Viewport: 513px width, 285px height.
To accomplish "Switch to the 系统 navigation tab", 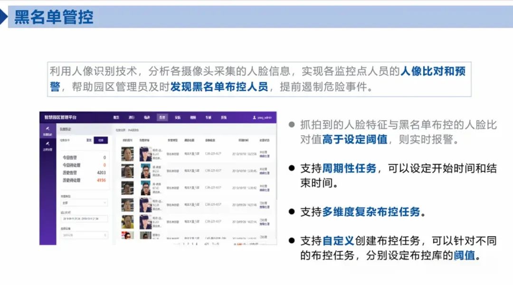I will pos(224,117).
